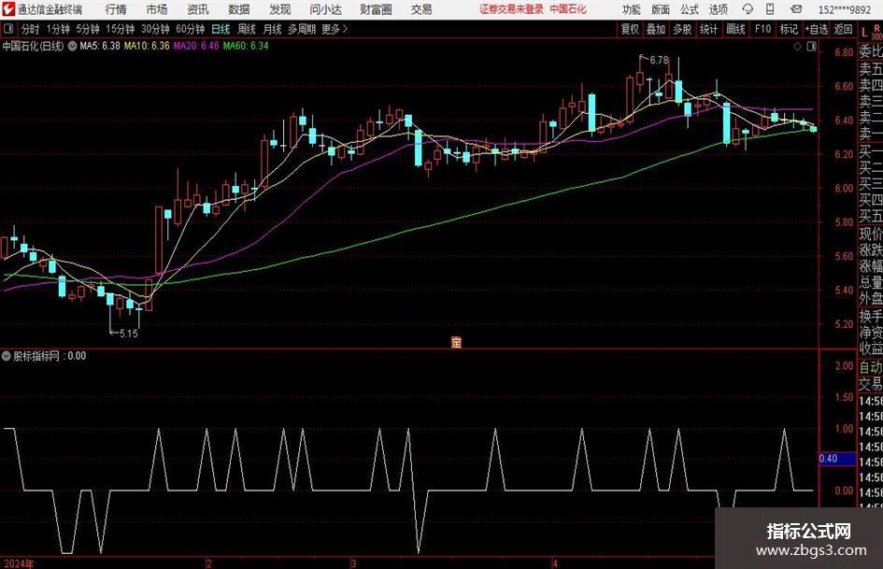
Task: Switch to 5分钟 period tab
Action: click(x=88, y=29)
